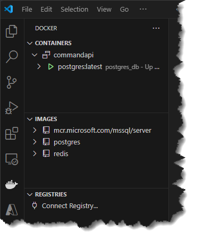Select mcr.microsoft.com/mssql/server image label
Image resolution: width=197 pixels, height=240 pixels.
pyautogui.click(x=102, y=131)
